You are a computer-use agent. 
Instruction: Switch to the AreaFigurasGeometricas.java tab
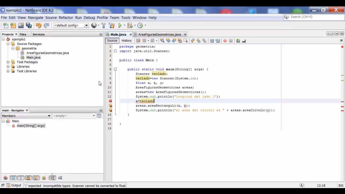159,34
